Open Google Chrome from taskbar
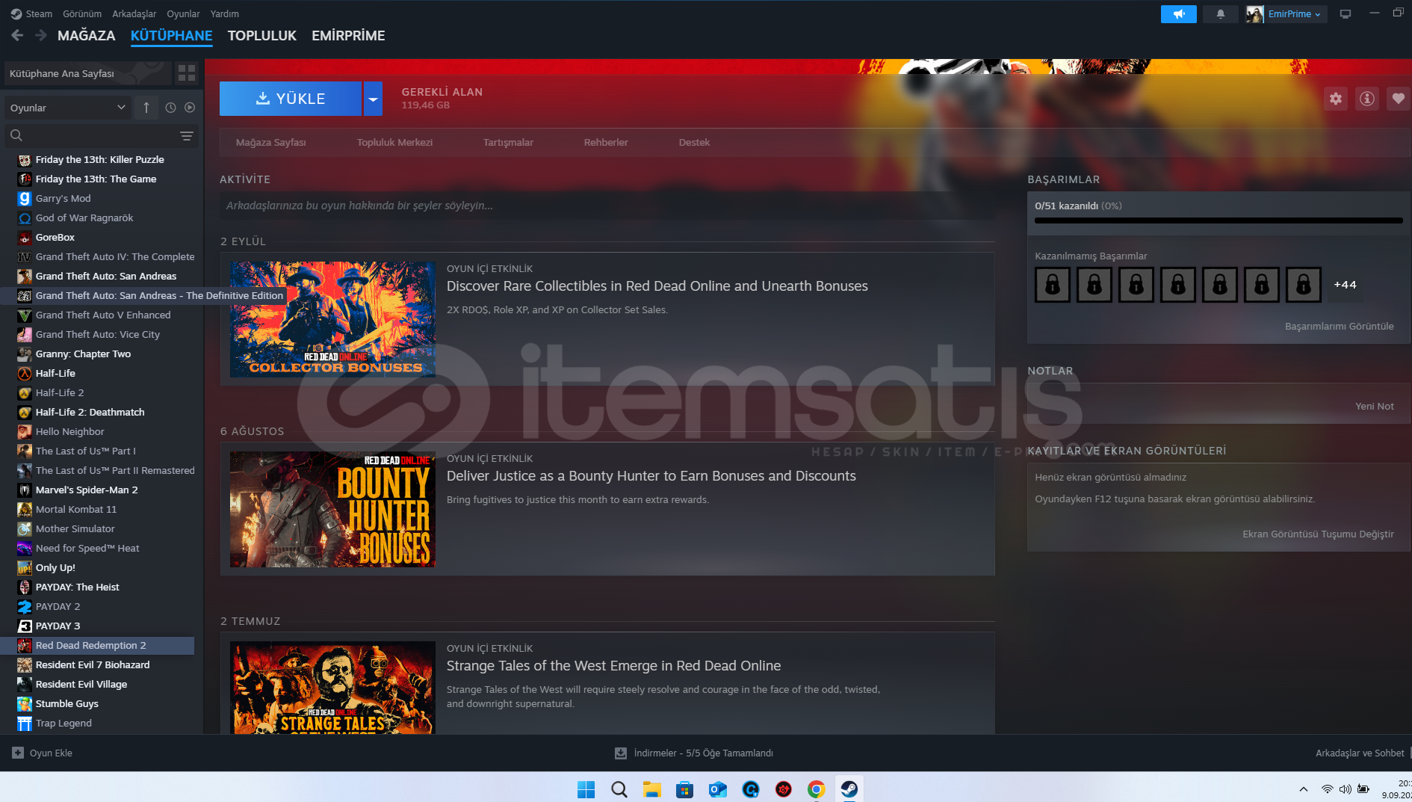The height and width of the screenshot is (802, 1412). pos(817,789)
